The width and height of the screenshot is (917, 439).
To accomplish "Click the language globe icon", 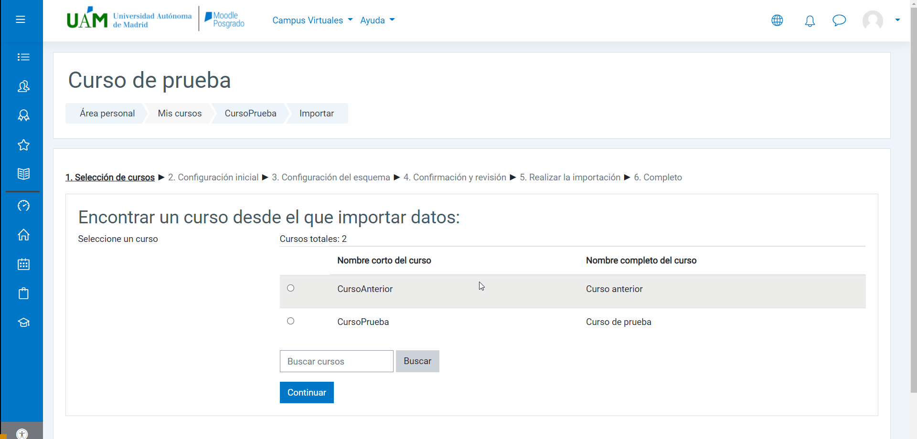I will coord(777,21).
